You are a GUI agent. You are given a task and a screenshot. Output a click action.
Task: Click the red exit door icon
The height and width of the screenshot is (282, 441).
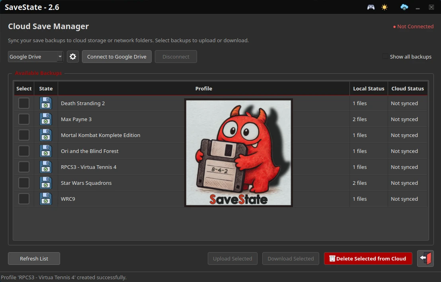425,258
